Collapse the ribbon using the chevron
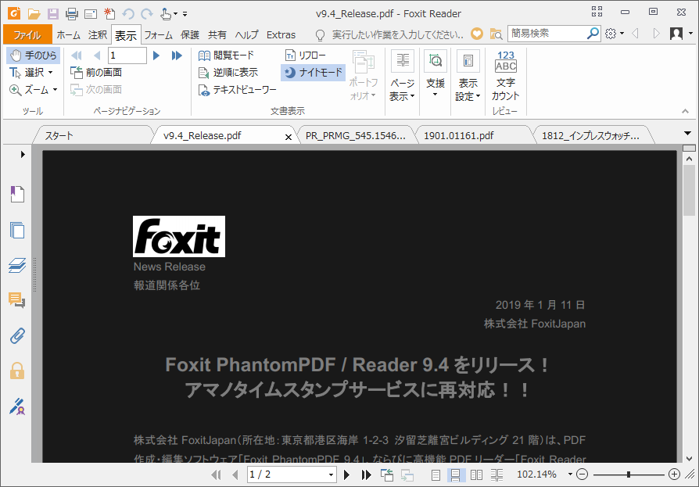Image resolution: width=699 pixels, height=487 pixels. pyautogui.click(x=685, y=111)
